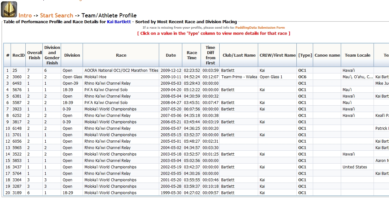
Task: Sort table by the Date column header
Action: click(x=171, y=55)
